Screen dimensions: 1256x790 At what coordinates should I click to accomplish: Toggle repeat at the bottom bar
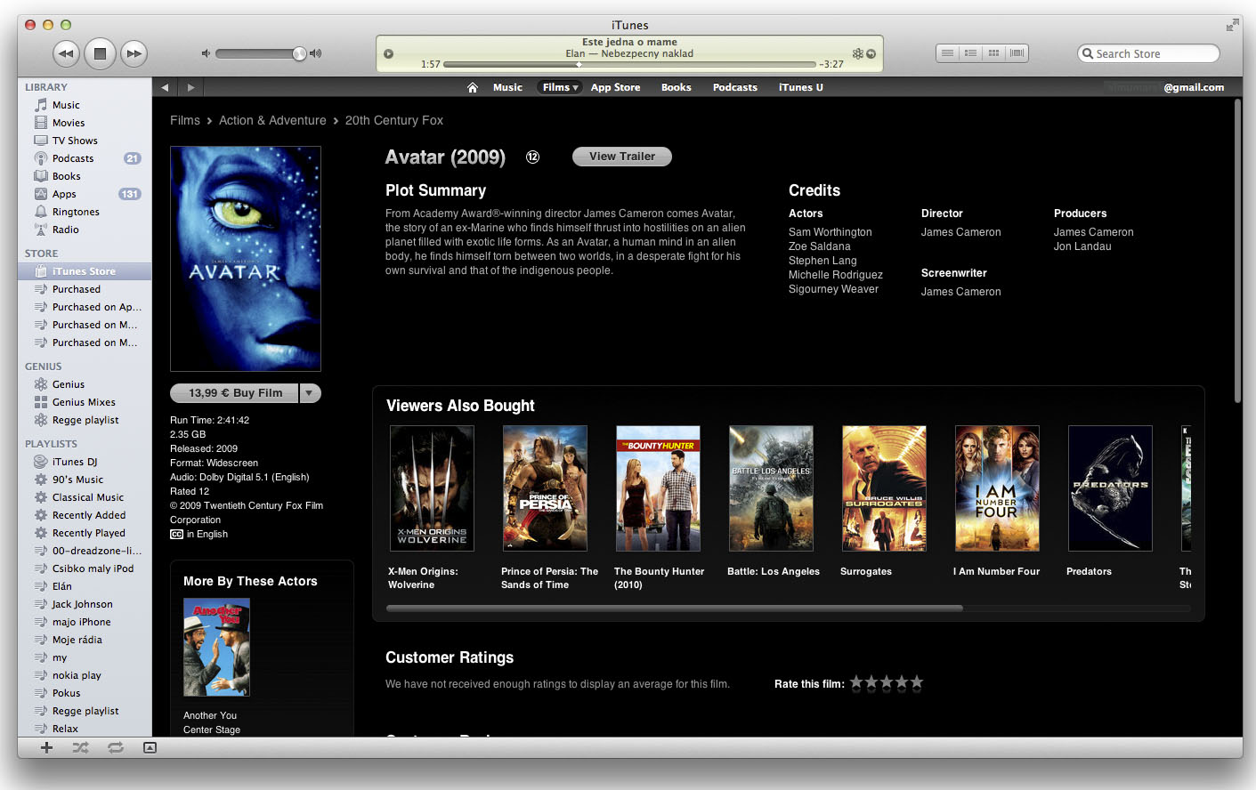point(116,748)
